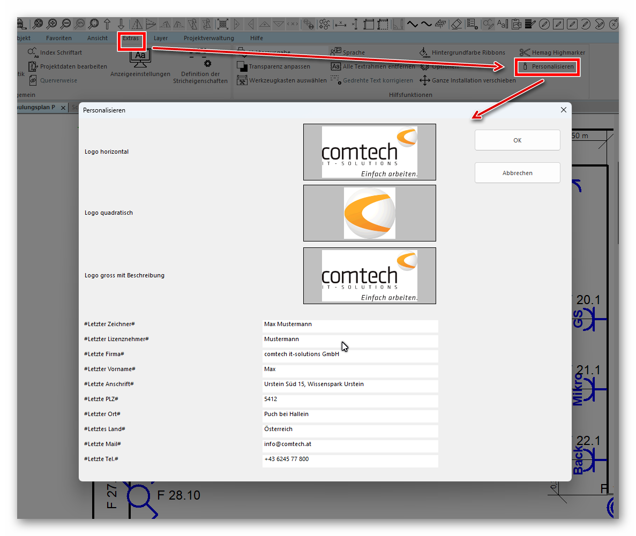Select the Logo quadratisch thumbnail
This screenshot has height=536, width=636.
(369, 213)
